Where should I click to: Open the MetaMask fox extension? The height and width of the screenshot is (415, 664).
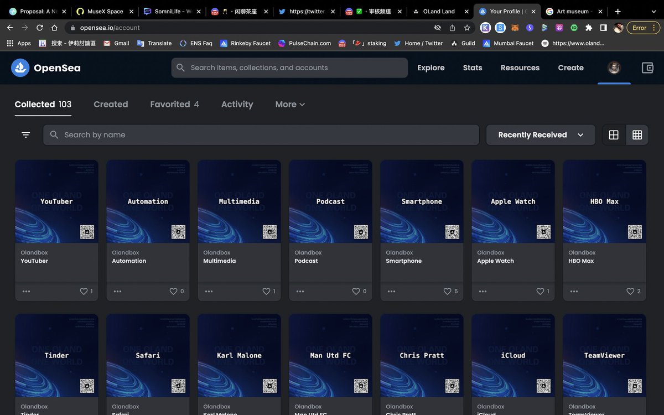[515, 28]
